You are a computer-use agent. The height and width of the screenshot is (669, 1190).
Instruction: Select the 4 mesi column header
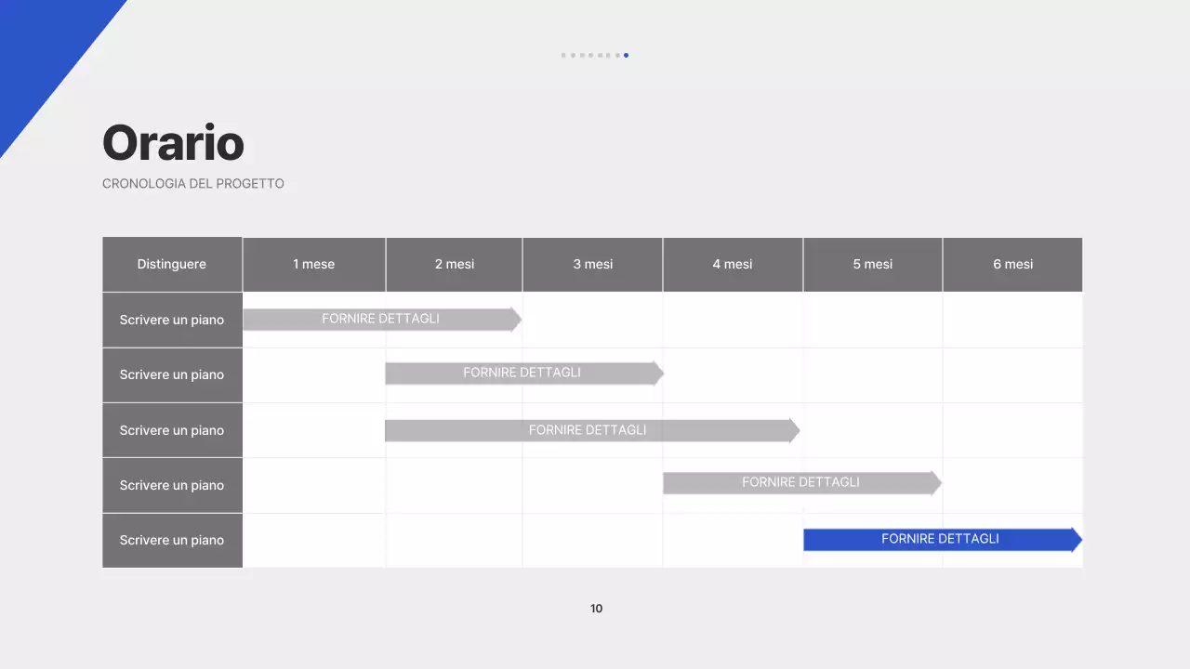(733, 265)
